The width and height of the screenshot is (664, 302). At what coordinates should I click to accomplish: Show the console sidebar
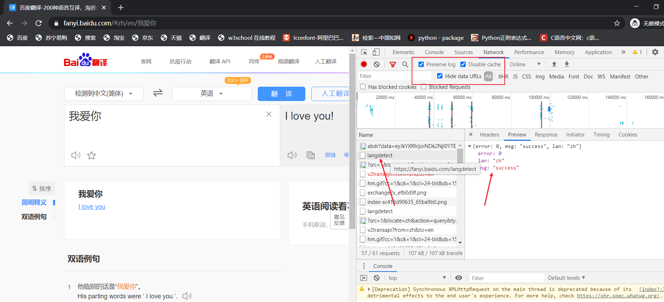pyautogui.click(x=364, y=278)
